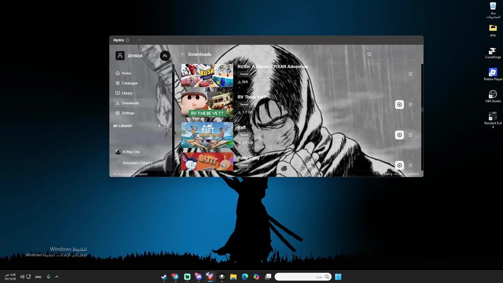Click the search magnifier icon in Hydra
Screen dimensions: 503x283
(x=369, y=54)
